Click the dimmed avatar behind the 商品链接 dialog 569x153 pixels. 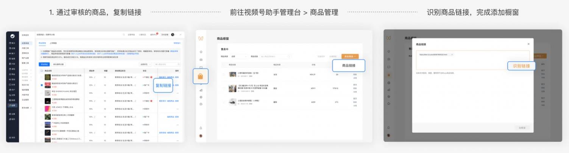388,136
